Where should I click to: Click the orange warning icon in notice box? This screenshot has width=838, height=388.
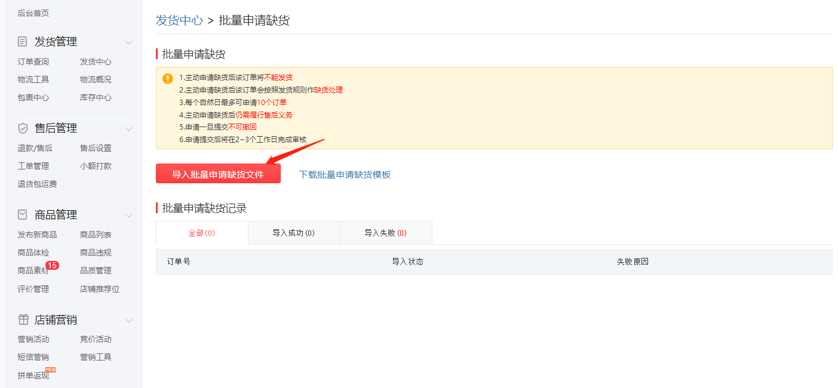pos(167,78)
